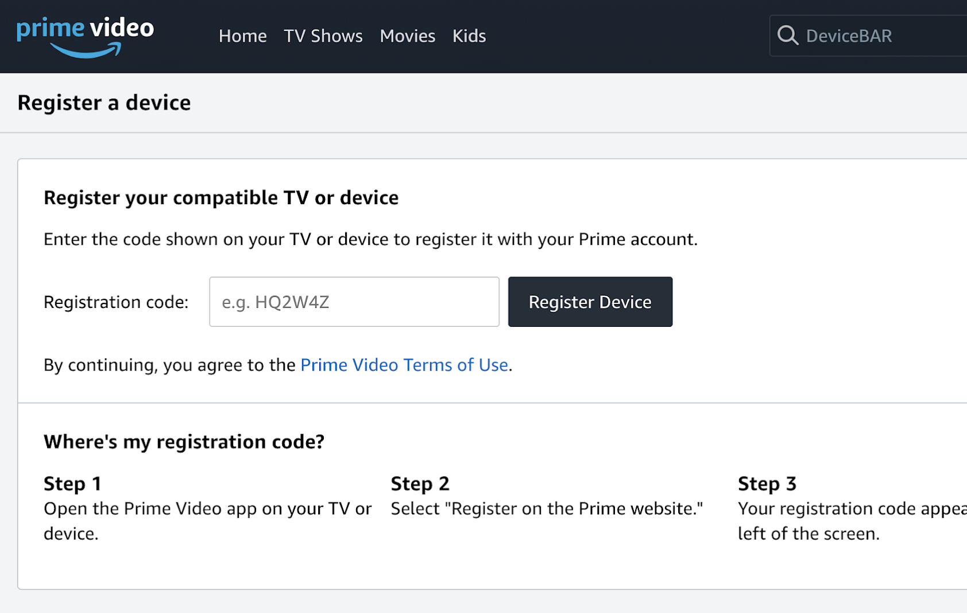The image size is (967, 613).
Task: Click the "Open the Prime Video app" text
Action: click(x=207, y=509)
